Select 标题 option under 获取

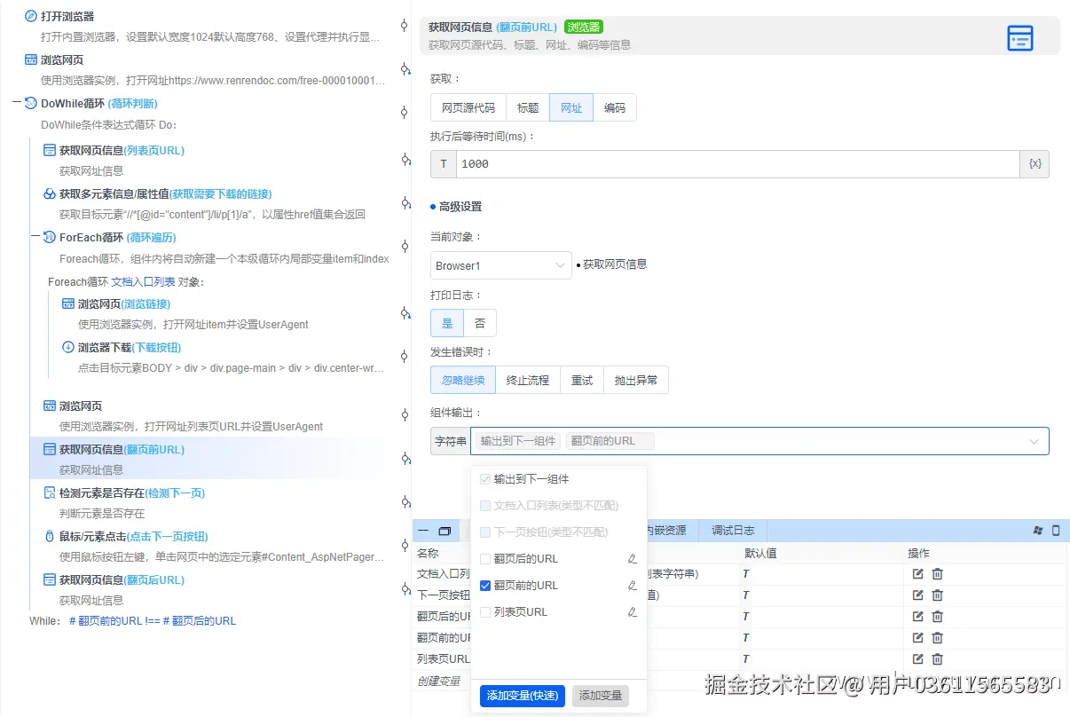click(x=528, y=107)
